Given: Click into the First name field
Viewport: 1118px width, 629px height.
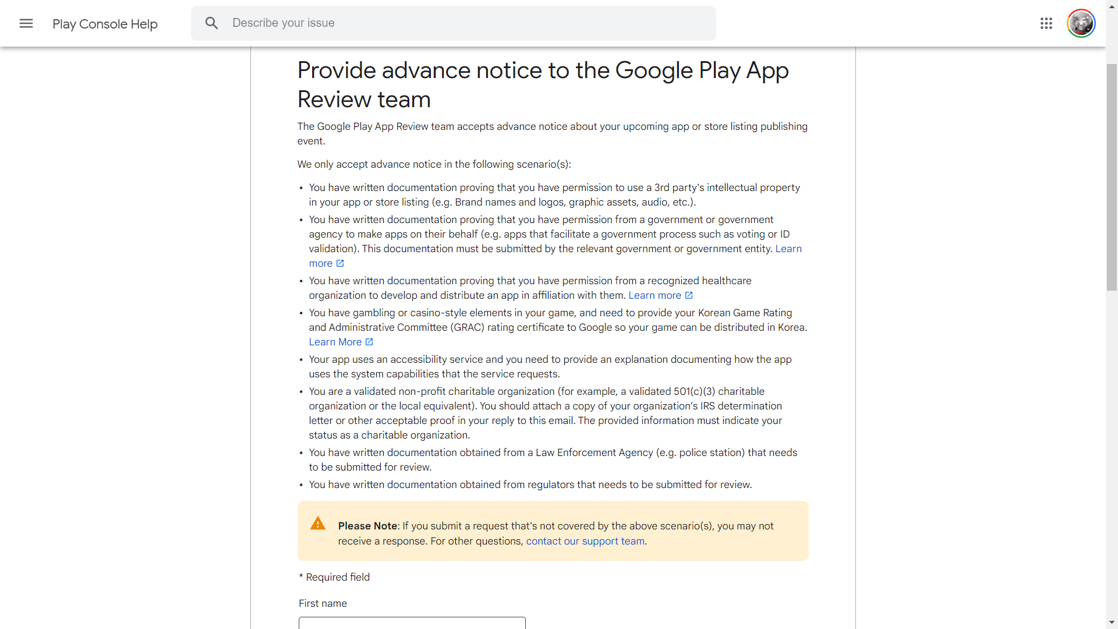Looking at the screenshot, I should (412, 623).
